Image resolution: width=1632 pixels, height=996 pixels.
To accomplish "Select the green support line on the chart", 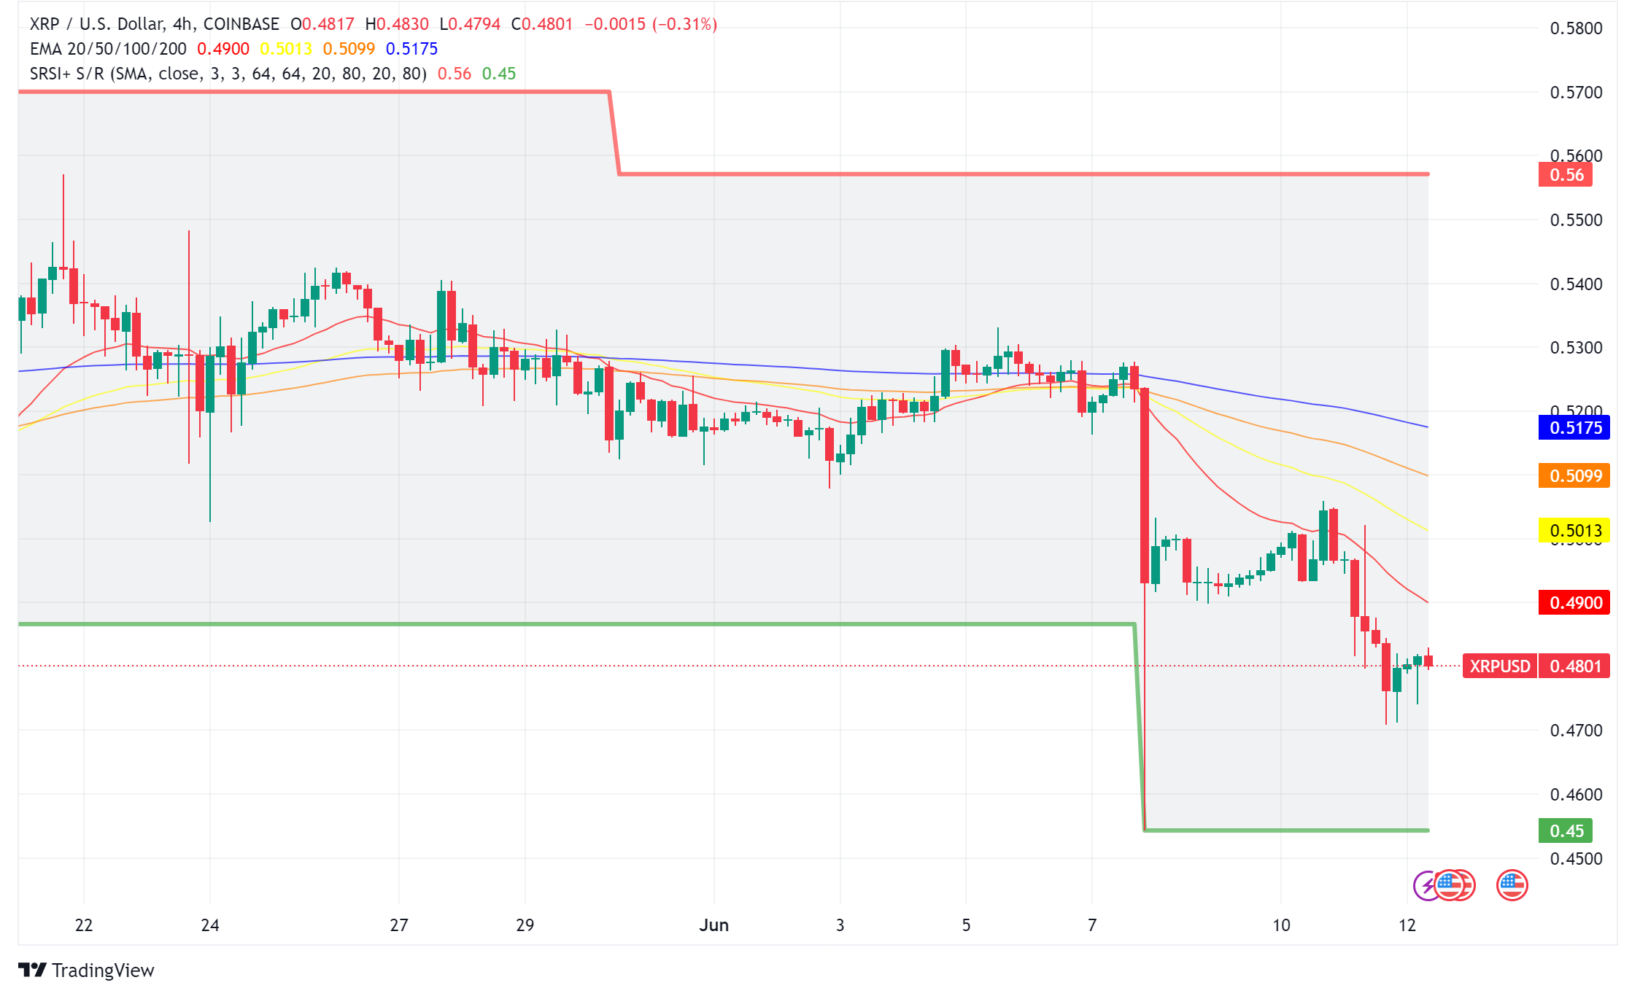I will 584,623.
